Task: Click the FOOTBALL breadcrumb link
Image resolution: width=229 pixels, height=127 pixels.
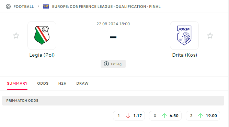Action: tap(24, 6)
